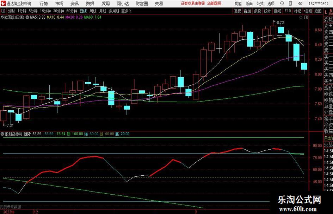This screenshot has width=333, height=214.
Task: Click the 7.31 low price label
Action: pos(10,125)
